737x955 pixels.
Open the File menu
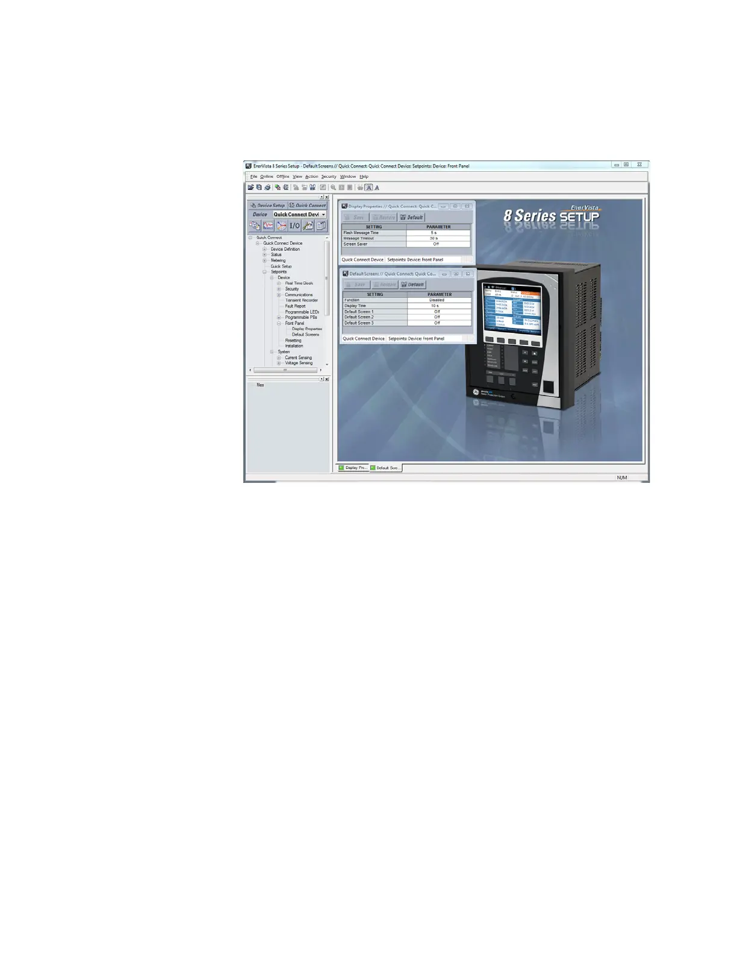[253, 177]
